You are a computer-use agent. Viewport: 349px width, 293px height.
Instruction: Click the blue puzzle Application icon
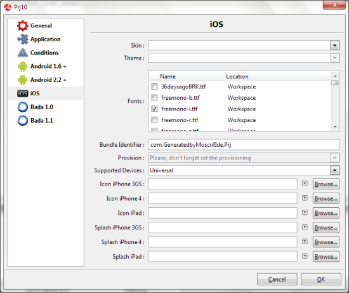click(x=22, y=39)
